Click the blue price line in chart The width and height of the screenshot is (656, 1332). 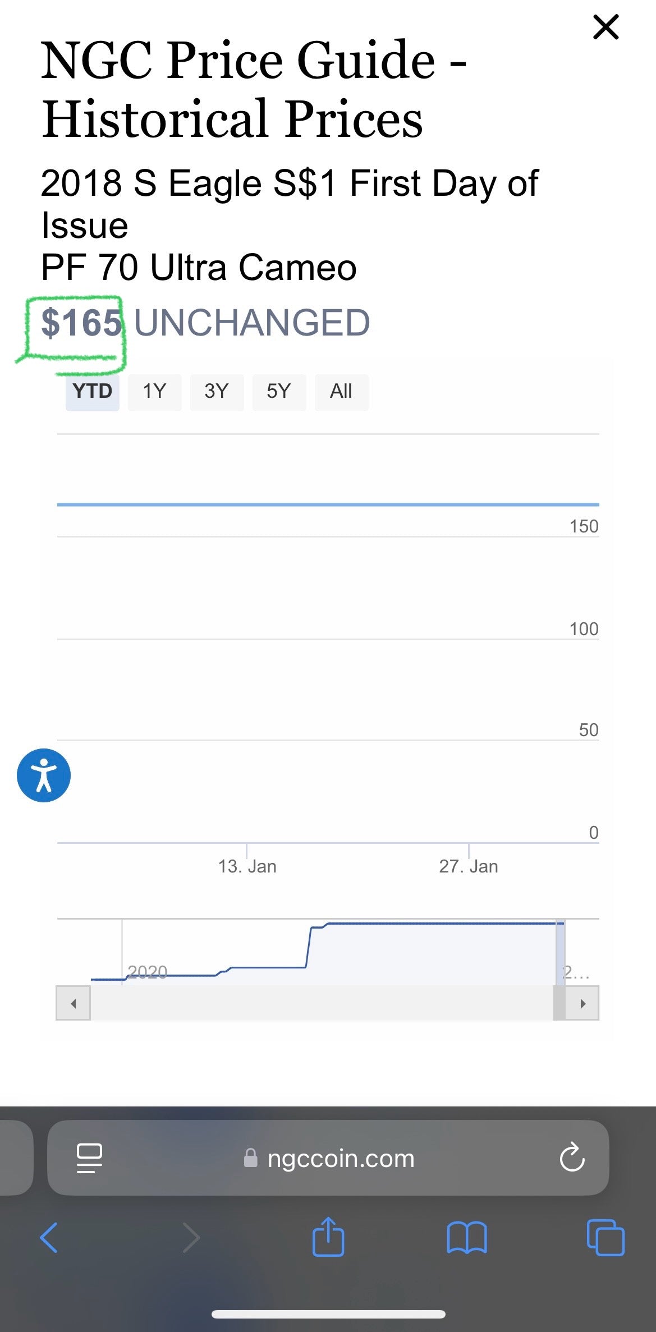coord(328,504)
